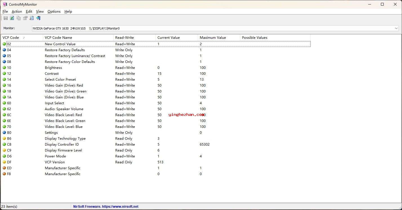Sort by the VCP Code column header
Screen dimensions: 402x210
click(22, 37)
